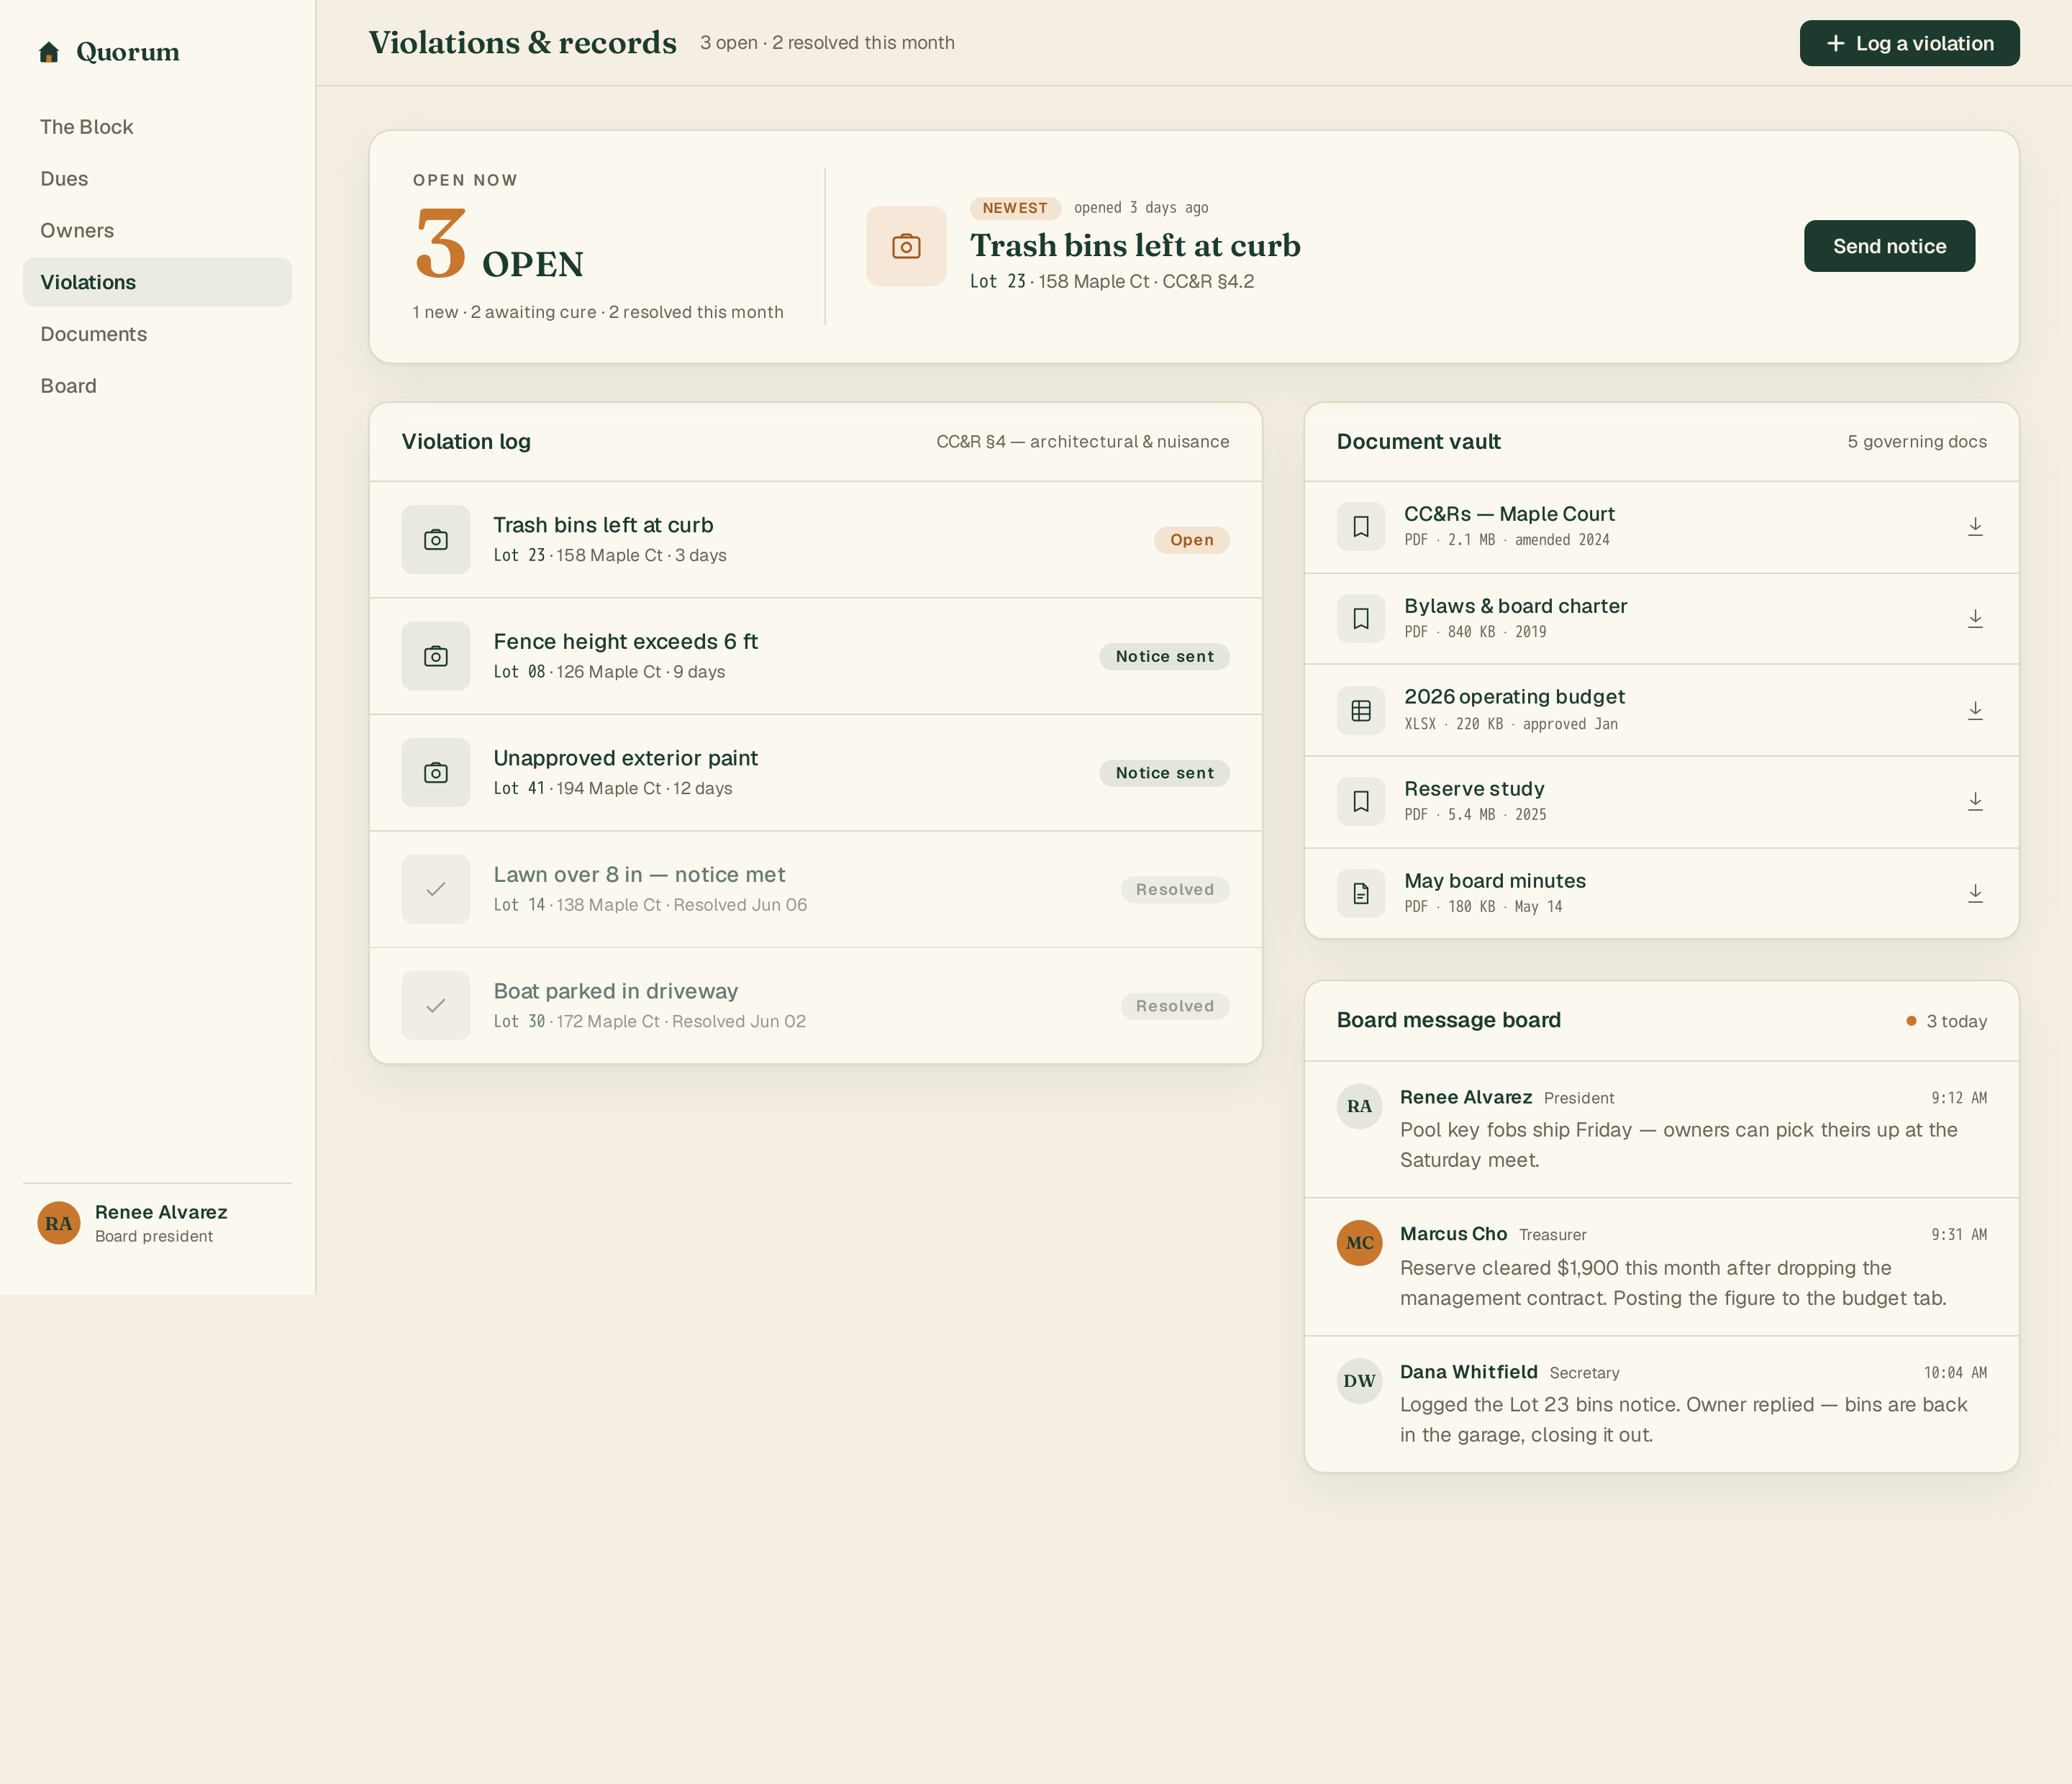Click the Quorum house logo icon
Screen dimensions: 2072x1784
[x=49, y=52]
